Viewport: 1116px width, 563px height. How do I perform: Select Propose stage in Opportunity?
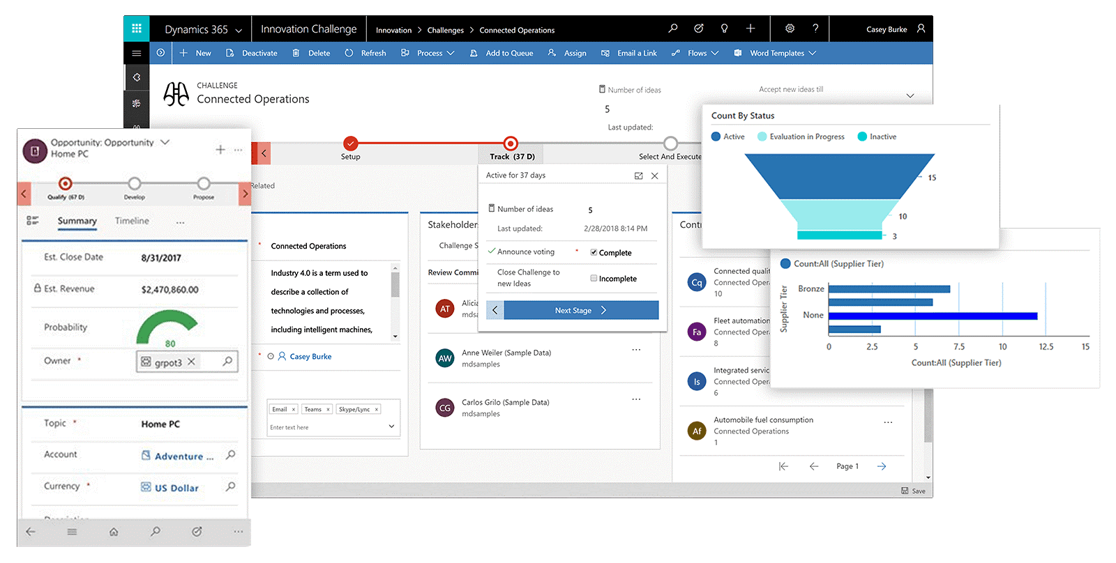(204, 183)
